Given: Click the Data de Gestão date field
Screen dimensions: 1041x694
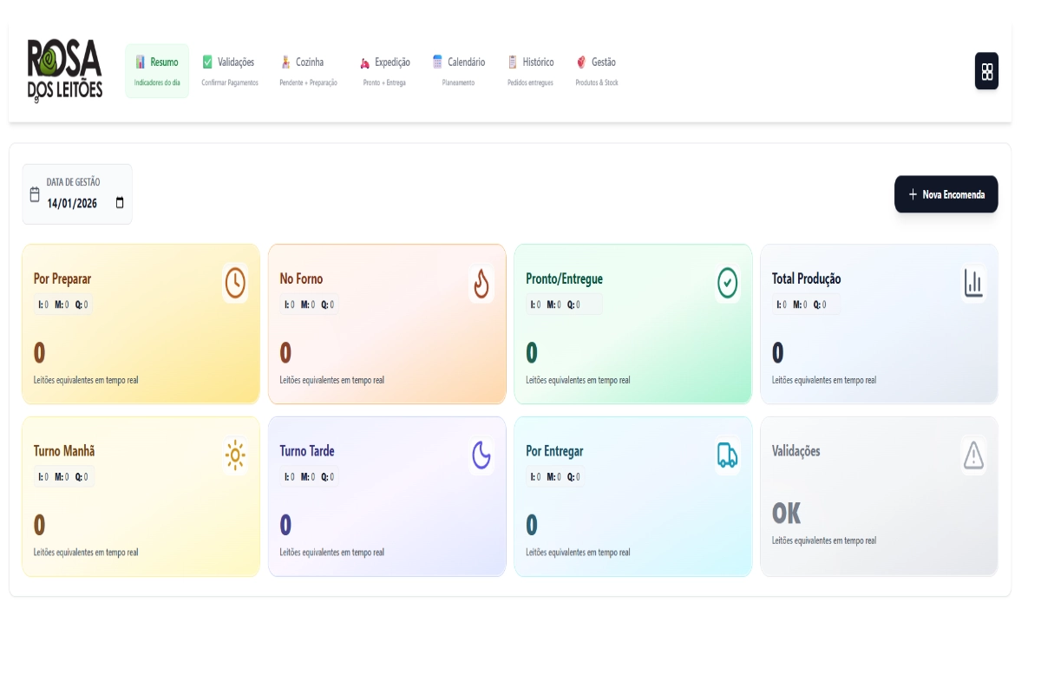Looking at the screenshot, I should tap(72, 203).
